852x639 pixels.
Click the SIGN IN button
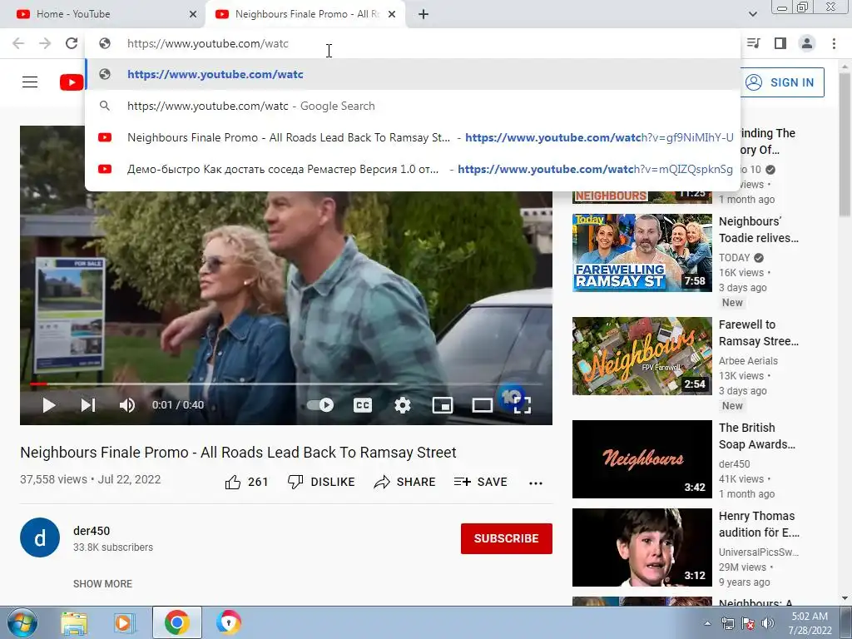(x=782, y=82)
